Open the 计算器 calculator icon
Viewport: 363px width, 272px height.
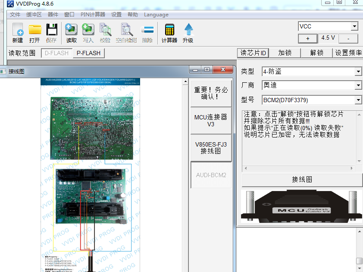169,33
